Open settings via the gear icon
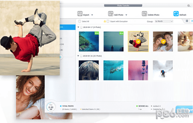This screenshot has width=193, height=123. pyautogui.click(x=188, y=6)
